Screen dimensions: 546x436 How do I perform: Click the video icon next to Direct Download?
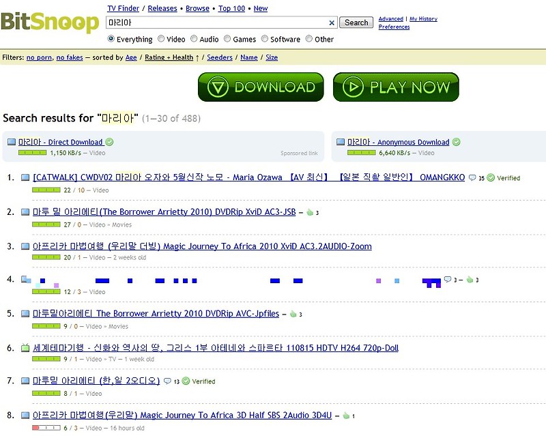pos(12,142)
